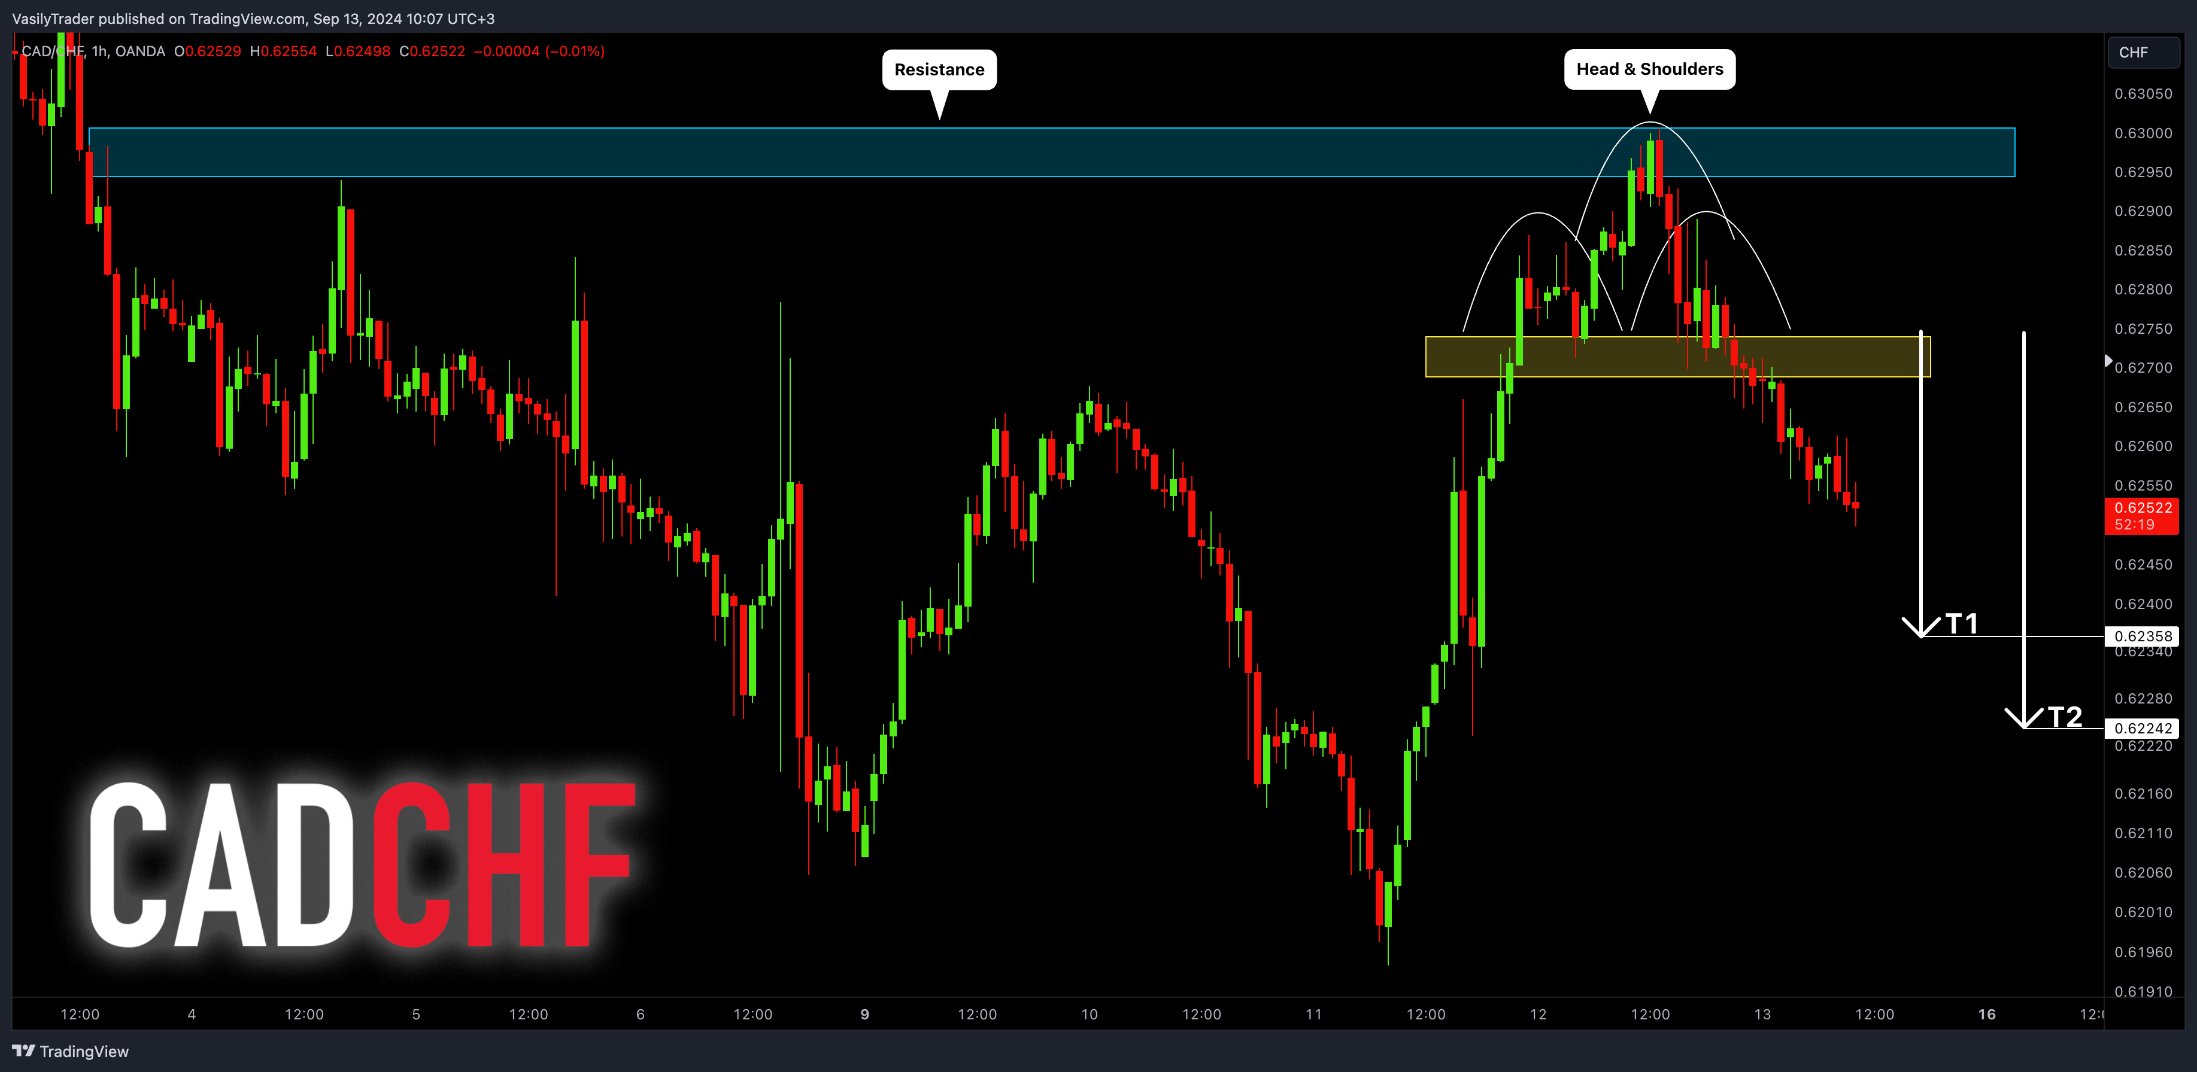Select the T1 target label
This screenshot has width=2197, height=1072.
pyautogui.click(x=1962, y=623)
